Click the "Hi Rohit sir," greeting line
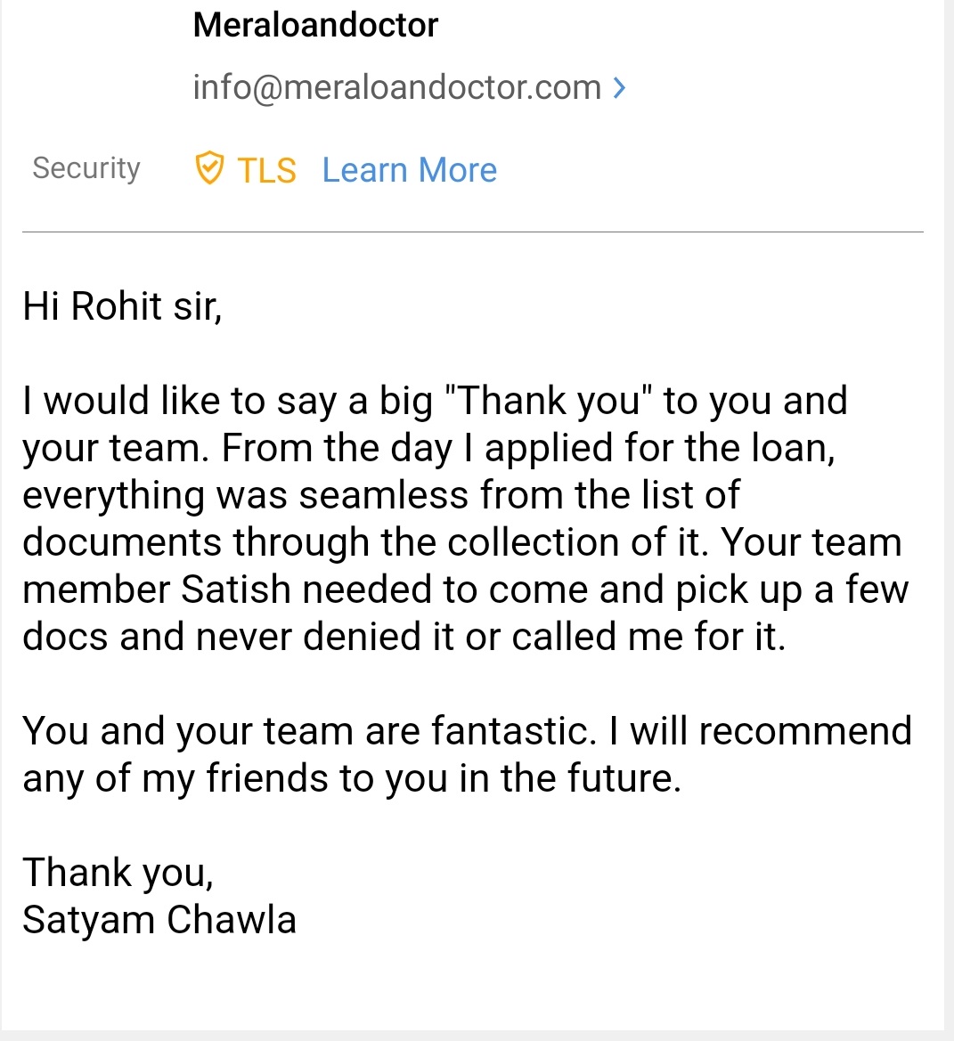The height and width of the screenshot is (1041, 954). click(x=122, y=306)
